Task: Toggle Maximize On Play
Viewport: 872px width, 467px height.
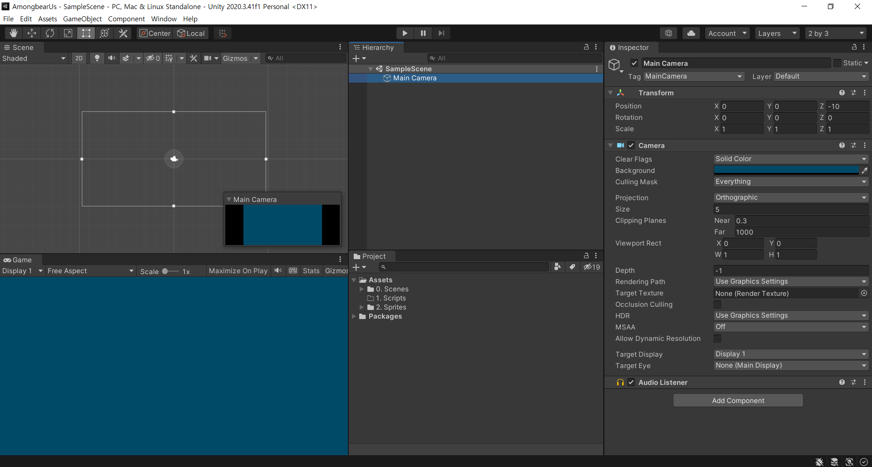Action: point(238,271)
